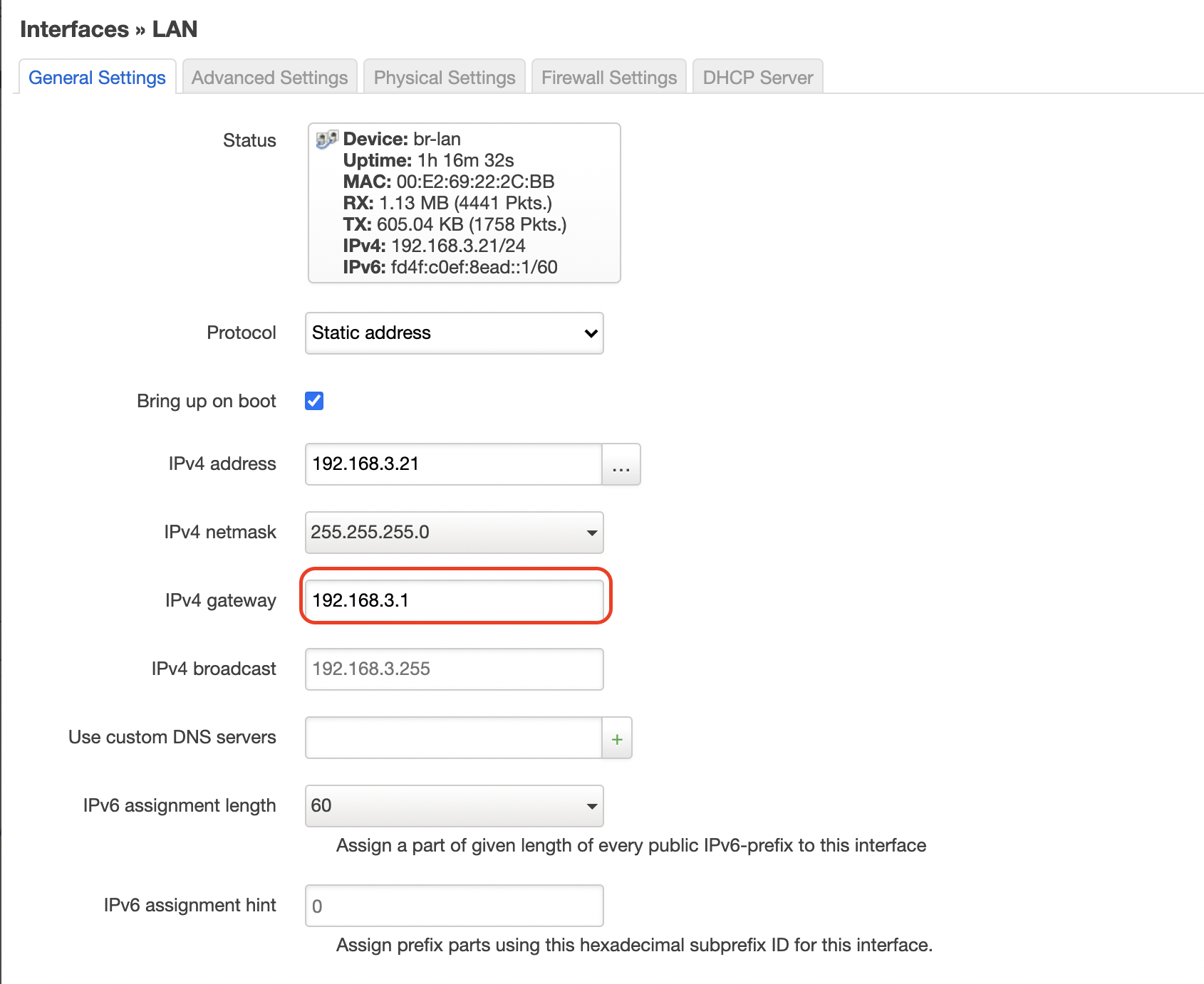
Task: Click the IPv4 broadcast input field
Action: 455,669
